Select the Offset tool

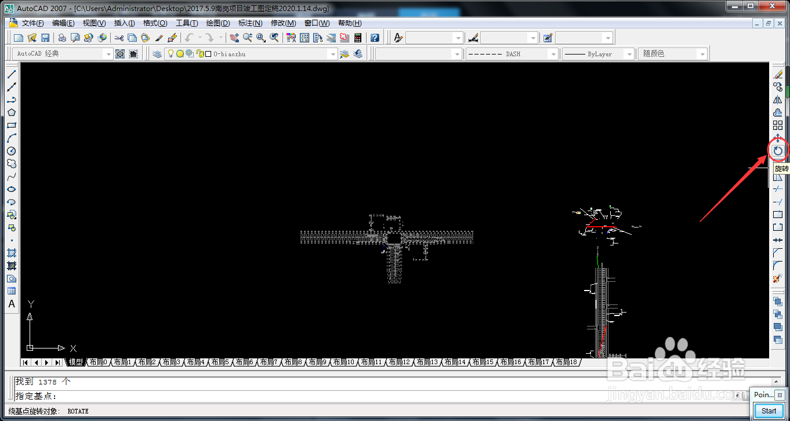(x=778, y=112)
